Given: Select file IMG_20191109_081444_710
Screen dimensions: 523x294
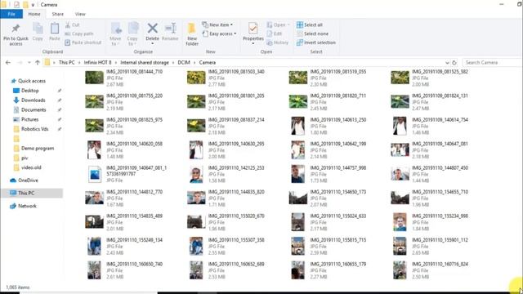Looking at the screenshot, I should (124, 78).
